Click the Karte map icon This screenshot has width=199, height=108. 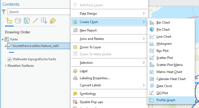click(7, 39)
